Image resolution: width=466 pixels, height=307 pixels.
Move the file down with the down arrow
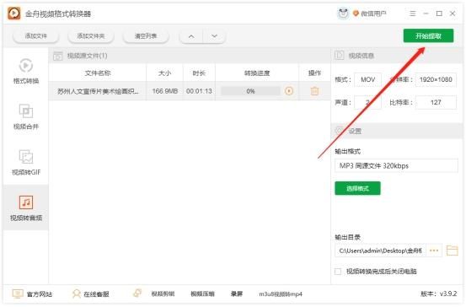pos(214,36)
